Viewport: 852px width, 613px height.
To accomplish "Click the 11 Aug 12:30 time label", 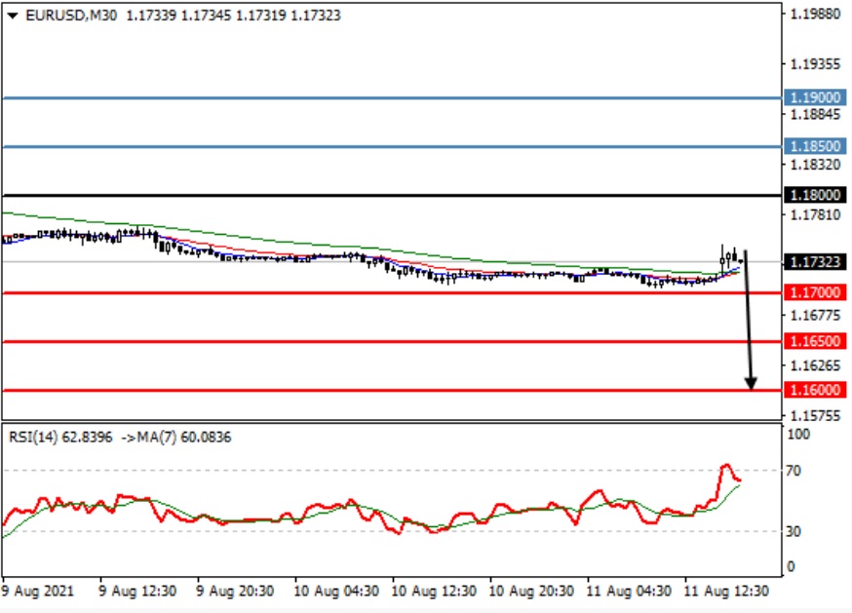I will pyautogui.click(x=726, y=591).
